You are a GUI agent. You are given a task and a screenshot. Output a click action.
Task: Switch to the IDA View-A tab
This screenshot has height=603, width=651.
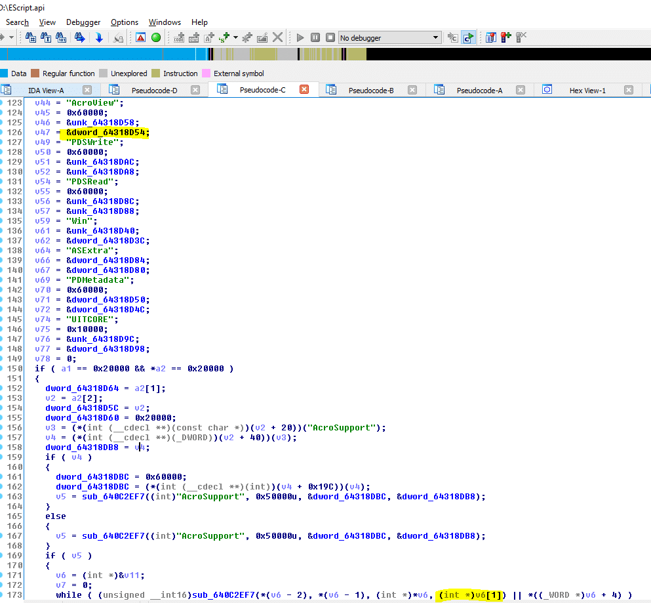coord(46,90)
